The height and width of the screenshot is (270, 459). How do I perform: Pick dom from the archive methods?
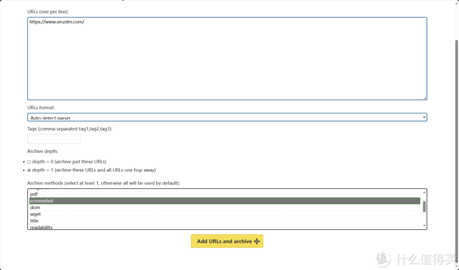(35, 208)
